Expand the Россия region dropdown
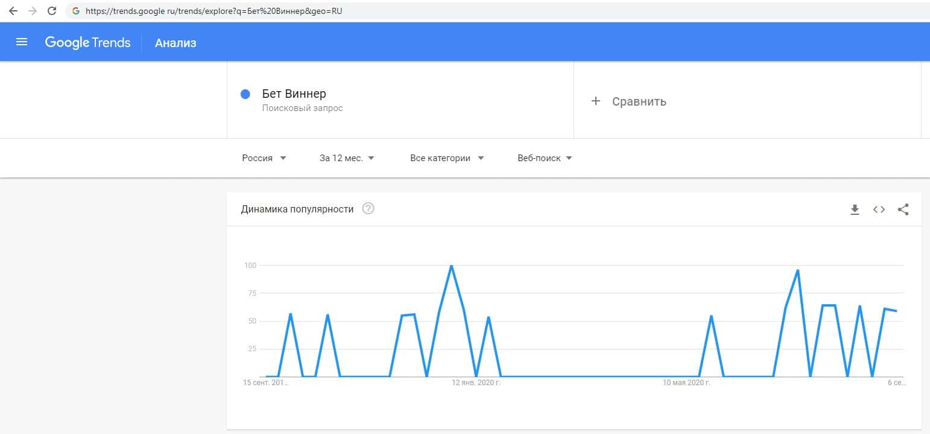 (264, 158)
